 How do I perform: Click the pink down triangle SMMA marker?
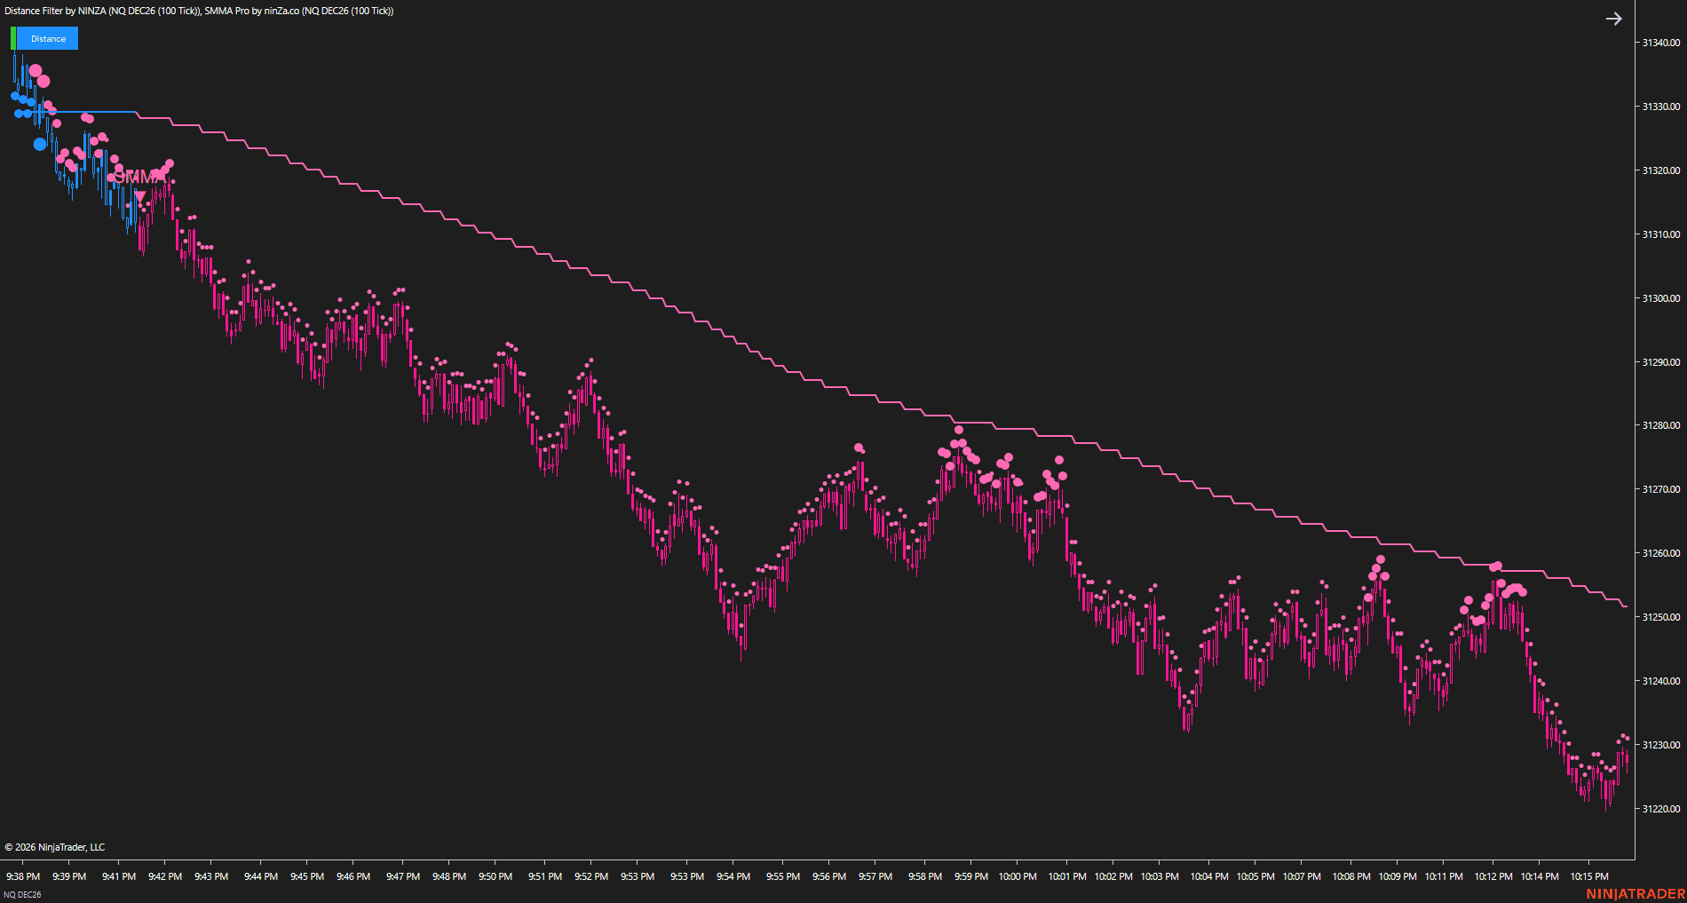tap(139, 196)
